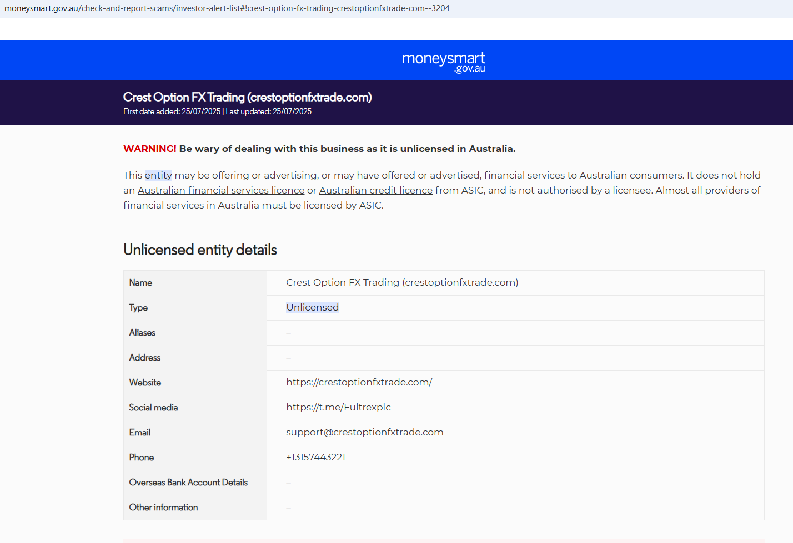Click the highlighted word entity in the paragraph

click(158, 175)
